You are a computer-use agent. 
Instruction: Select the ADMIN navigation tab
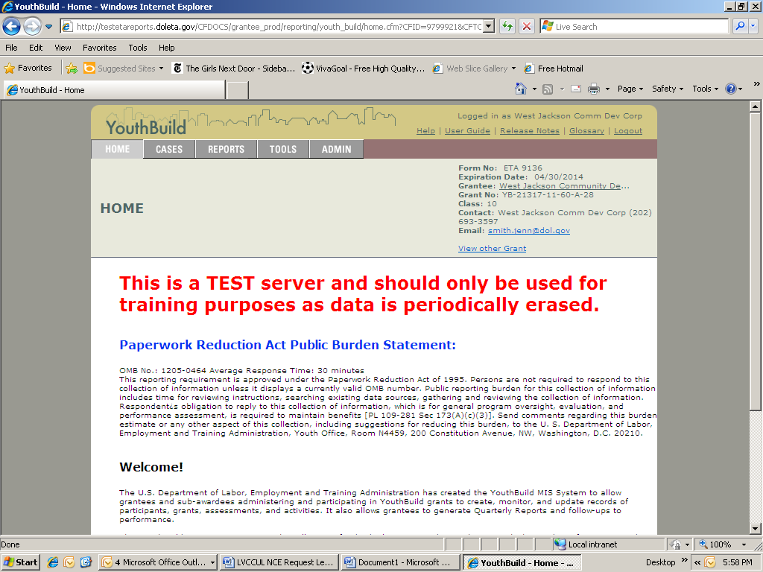(x=336, y=149)
